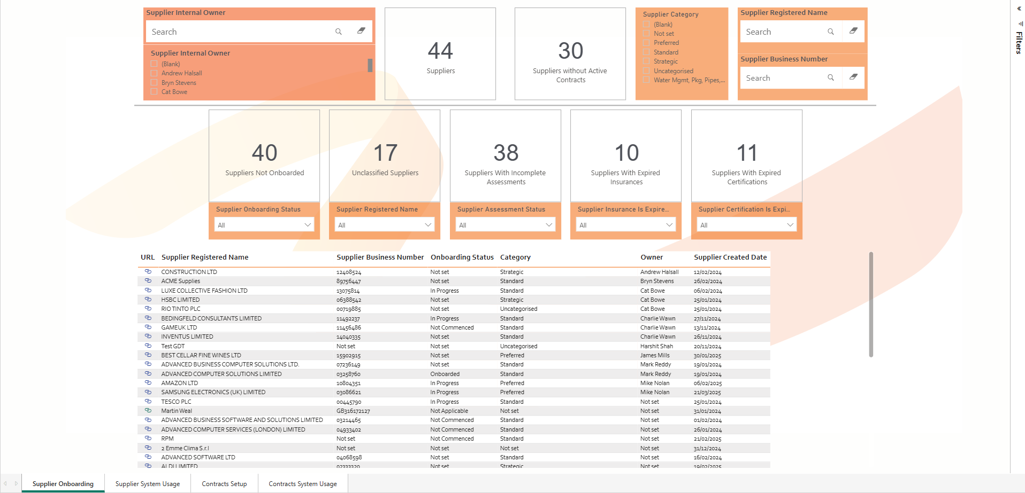This screenshot has width=1025, height=493.
Task: Tick the Preferred Supplier Category checkbox
Action: (x=646, y=43)
